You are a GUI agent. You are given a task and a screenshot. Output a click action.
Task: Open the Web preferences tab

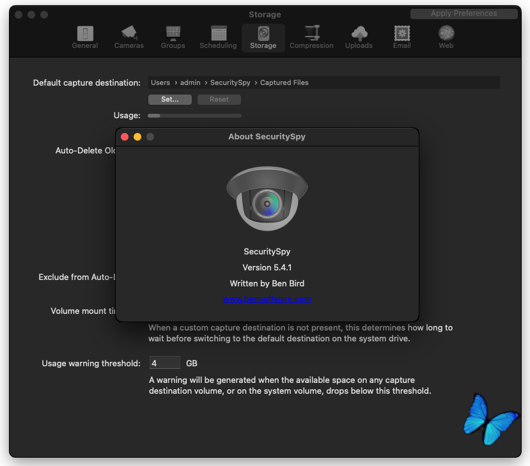pyautogui.click(x=446, y=38)
